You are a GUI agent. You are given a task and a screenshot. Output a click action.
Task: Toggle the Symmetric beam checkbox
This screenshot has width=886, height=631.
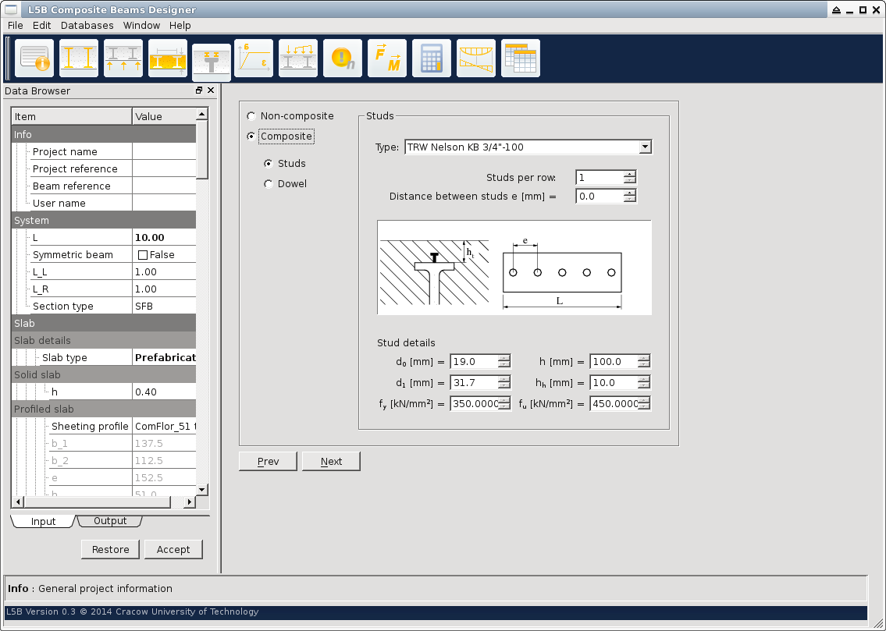[143, 255]
